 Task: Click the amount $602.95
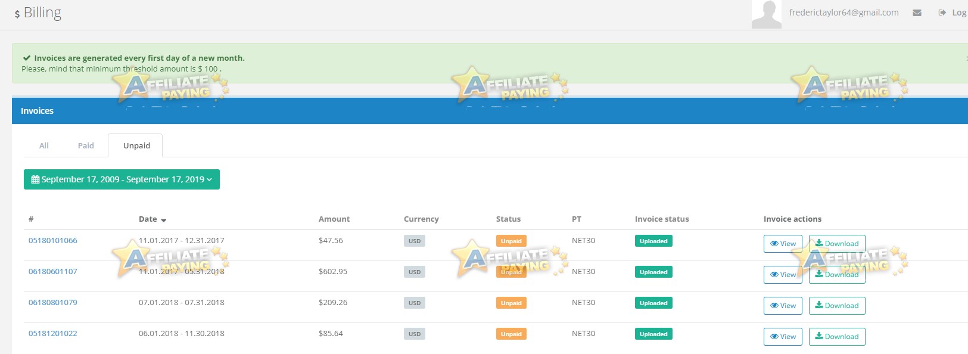coord(333,272)
